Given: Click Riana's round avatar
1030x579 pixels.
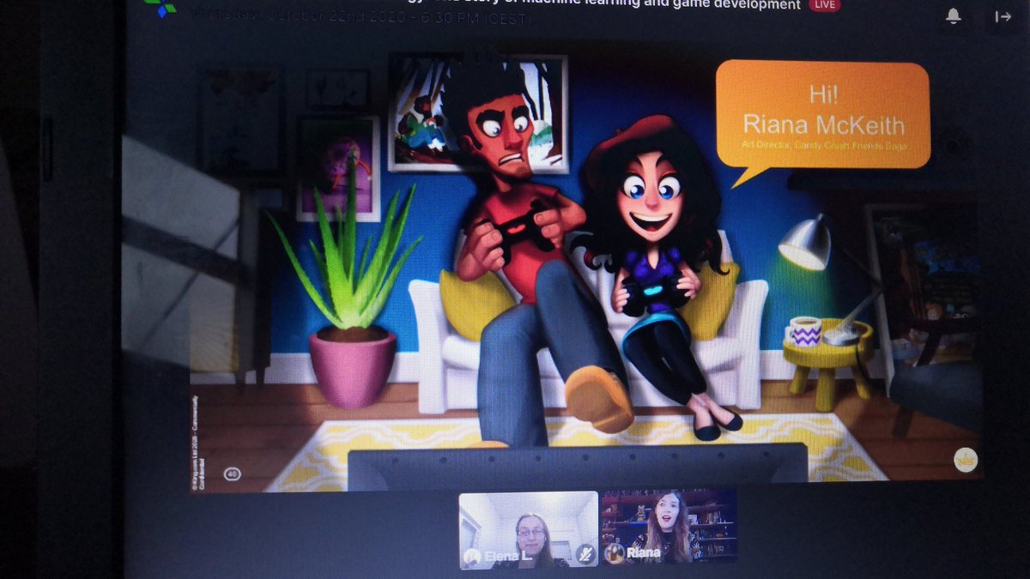Looking at the screenshot, I should click(x=614, y=552).
